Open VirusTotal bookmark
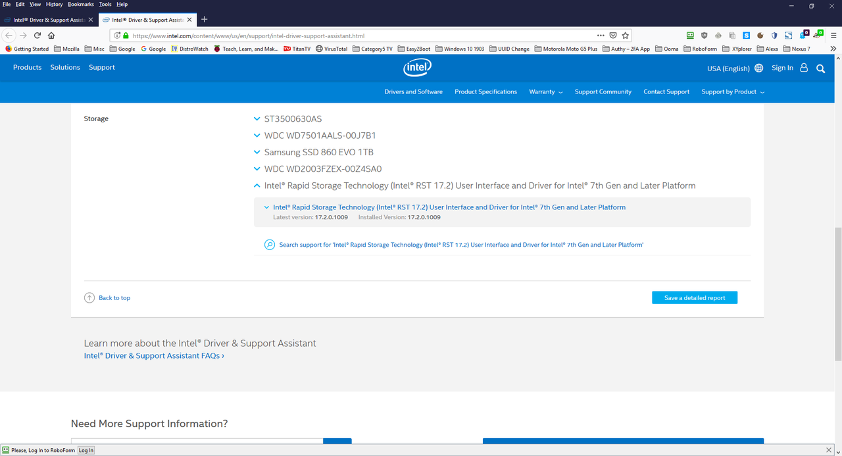The width and height of the screenshot is (842, 456). (332, 49)
